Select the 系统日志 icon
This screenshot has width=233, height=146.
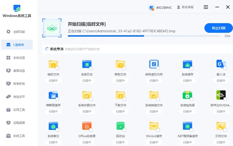(x=87, y=64)
